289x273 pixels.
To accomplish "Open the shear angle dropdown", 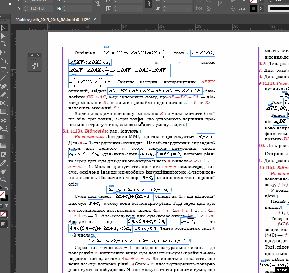I will pyautogui.click(x=189, y=9).
